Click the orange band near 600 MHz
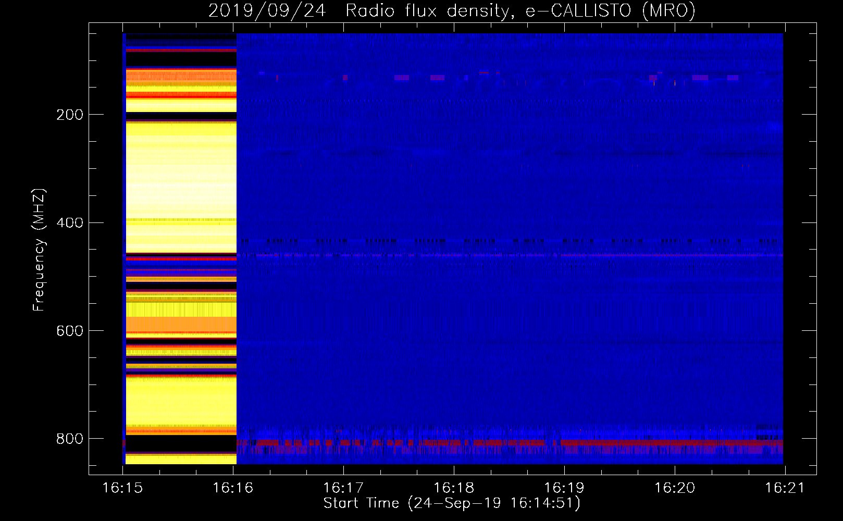Screen dimensions: 843x521 (181, 325)
